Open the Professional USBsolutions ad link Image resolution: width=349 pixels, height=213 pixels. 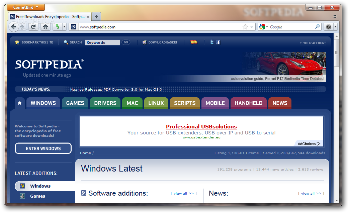[x=201, y=126]
